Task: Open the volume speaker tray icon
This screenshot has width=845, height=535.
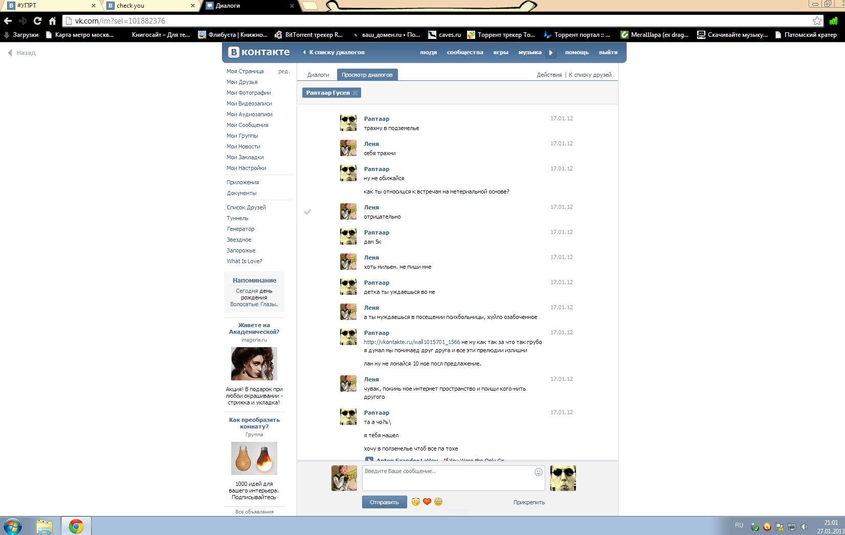Action: 804,526
